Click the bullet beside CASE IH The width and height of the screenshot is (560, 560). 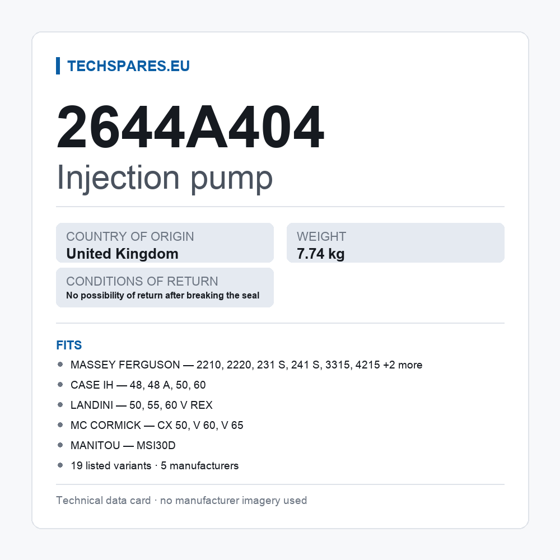(60, 385)
